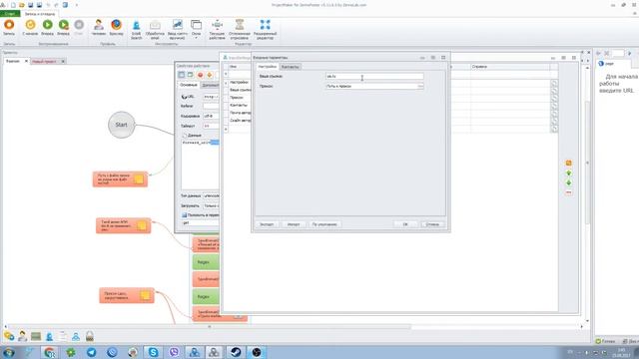Click the person icon in bottom panel bar

tap(22, 336)
